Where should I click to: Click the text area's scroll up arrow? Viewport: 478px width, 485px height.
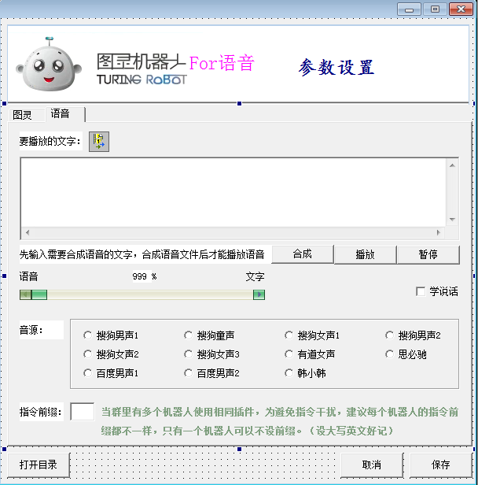click(x=452, y=165)
